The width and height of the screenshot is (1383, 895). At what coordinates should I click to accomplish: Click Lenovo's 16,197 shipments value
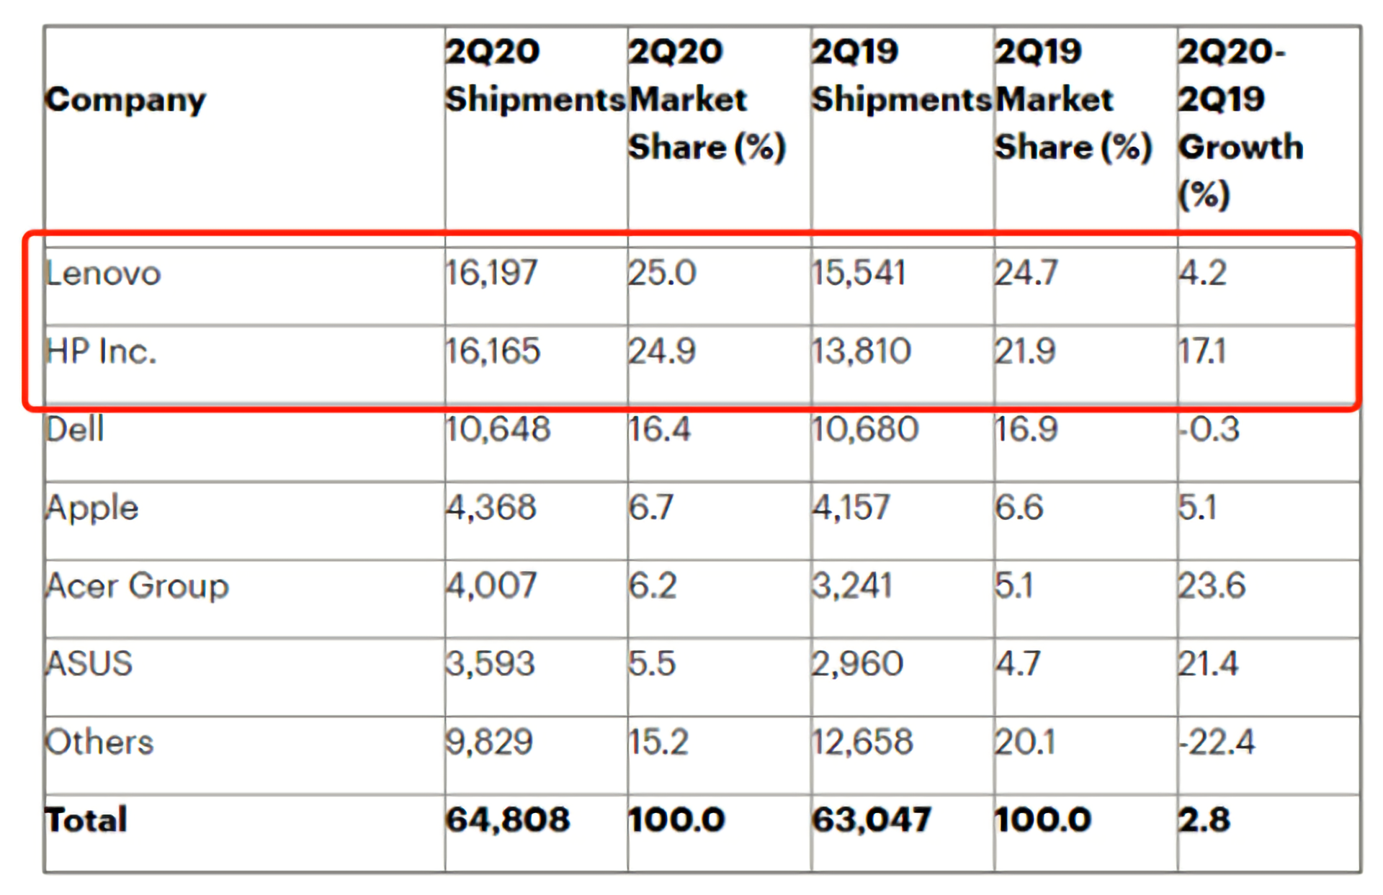[491, 274]
